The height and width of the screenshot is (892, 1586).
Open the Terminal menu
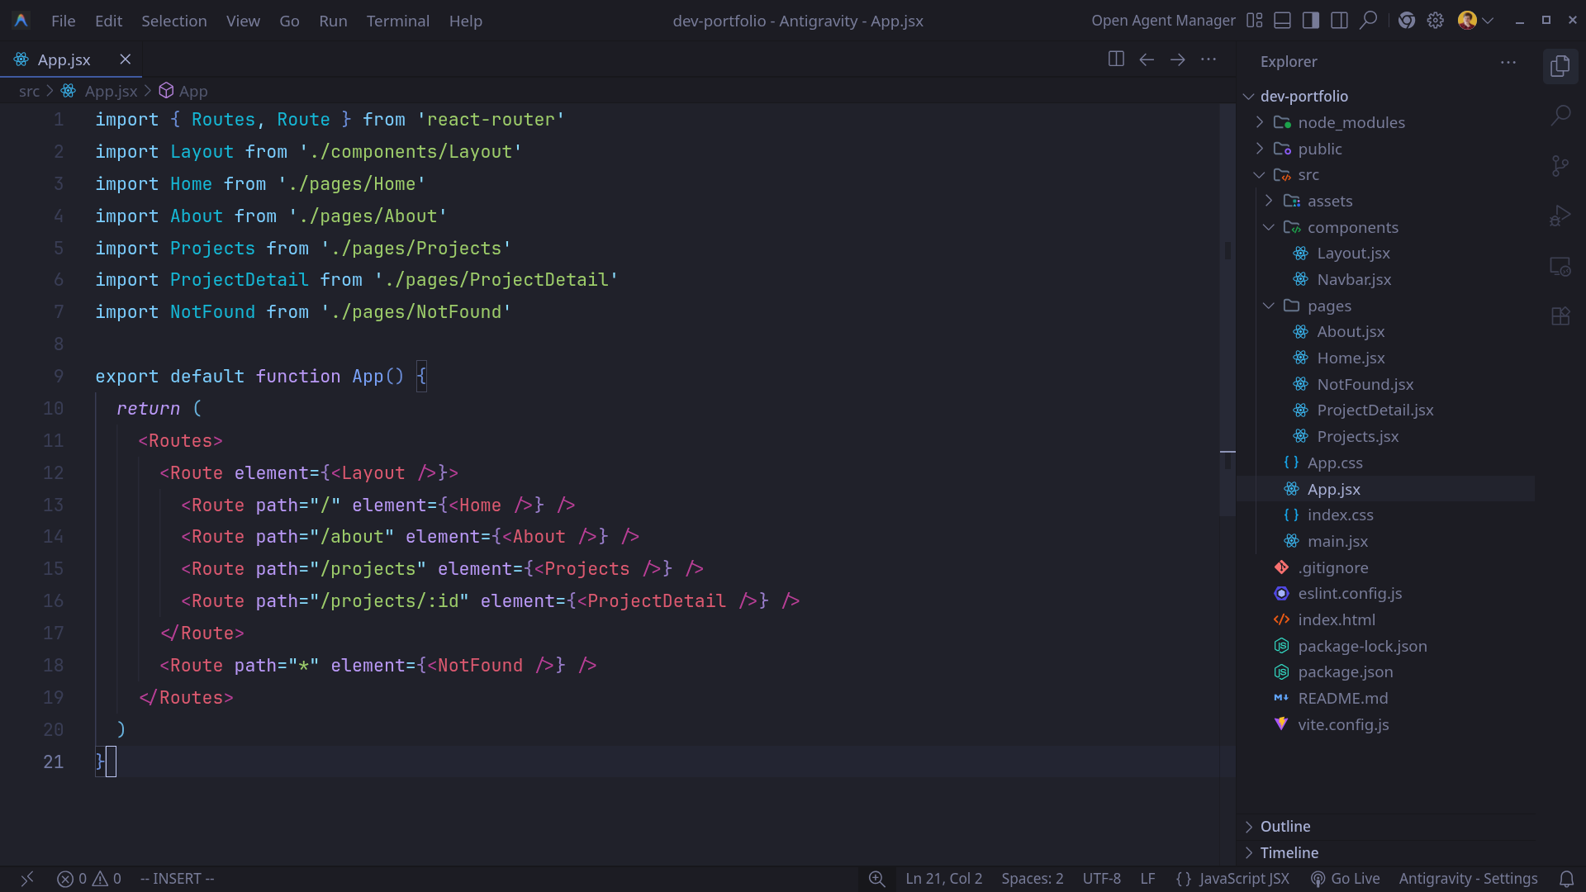[397, 21]
